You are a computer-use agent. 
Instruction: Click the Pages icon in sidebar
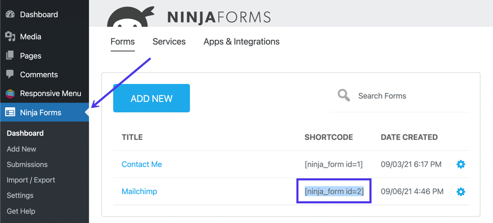(x=10, y=56)
